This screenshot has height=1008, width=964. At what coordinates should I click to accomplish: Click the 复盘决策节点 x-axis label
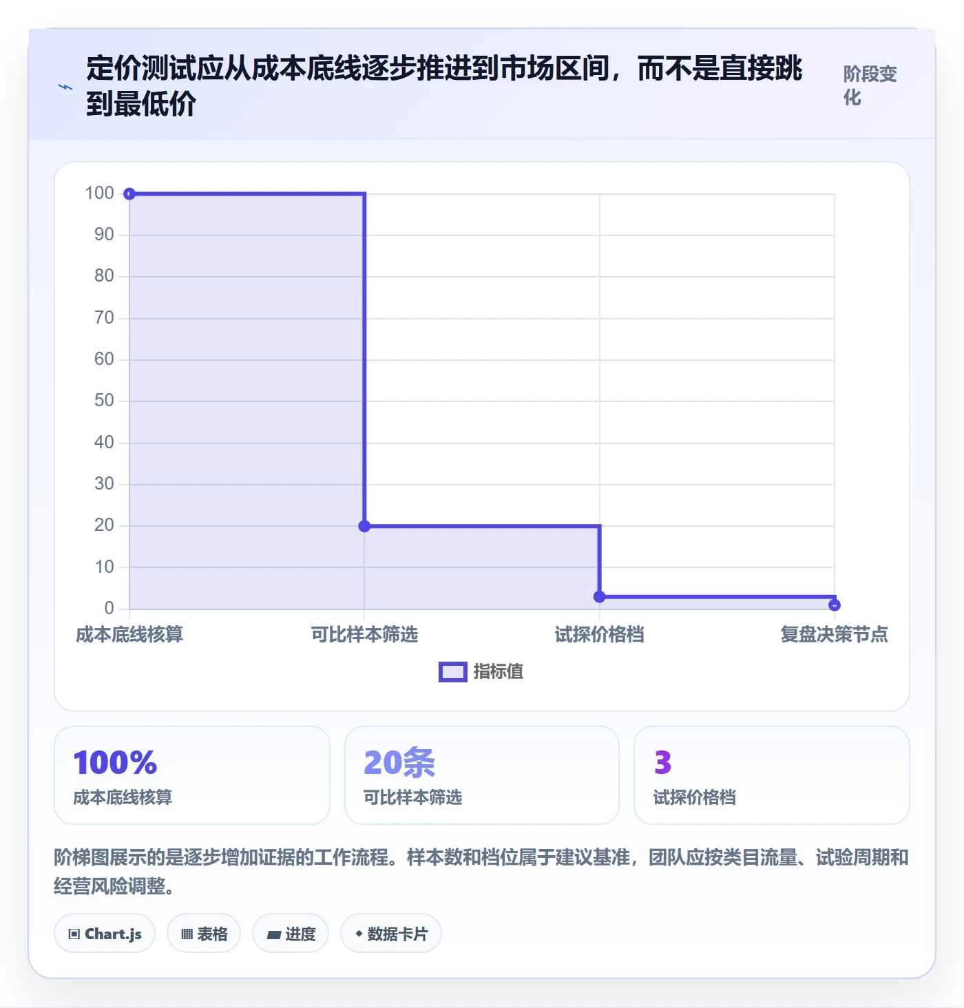[x=835, y=634]
